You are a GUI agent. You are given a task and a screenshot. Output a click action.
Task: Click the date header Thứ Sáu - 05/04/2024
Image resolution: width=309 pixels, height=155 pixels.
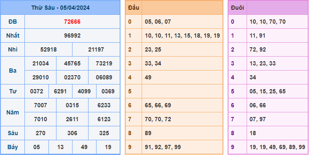(x=60, y=8)
